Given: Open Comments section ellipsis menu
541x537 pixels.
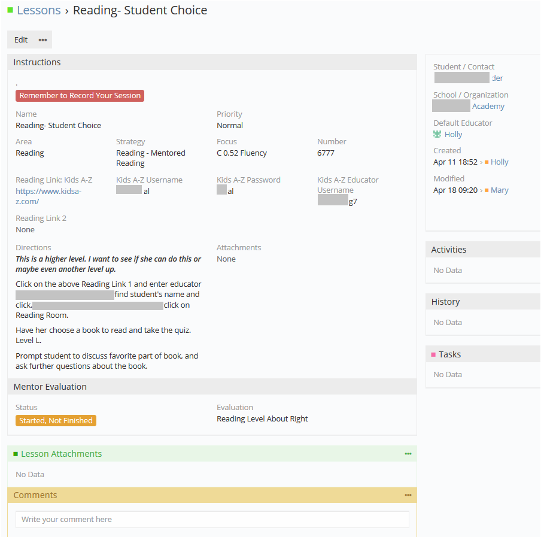Looking at the screenshot, I should pos(408,495).
